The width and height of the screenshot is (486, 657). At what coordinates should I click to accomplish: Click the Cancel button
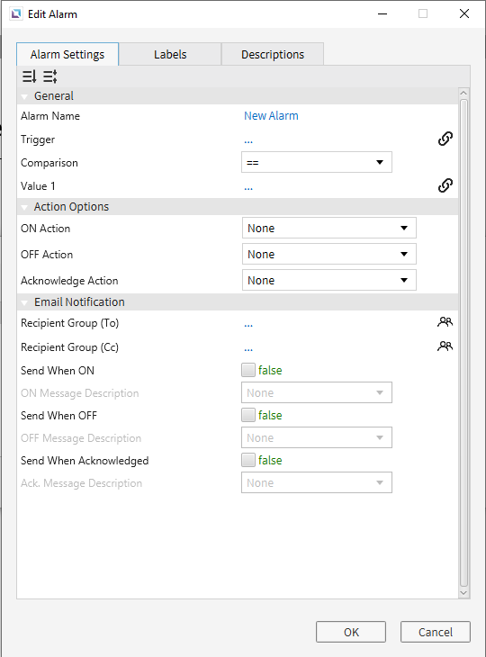point(436,632)
